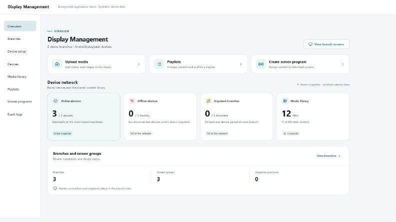This screenshot has height=222, width=396.
Task: Click the chevron on the Upload media card
Action: [139, 64]
